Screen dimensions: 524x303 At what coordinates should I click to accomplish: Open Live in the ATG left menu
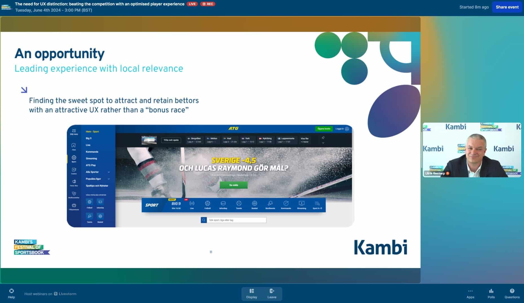pos(88,145)
